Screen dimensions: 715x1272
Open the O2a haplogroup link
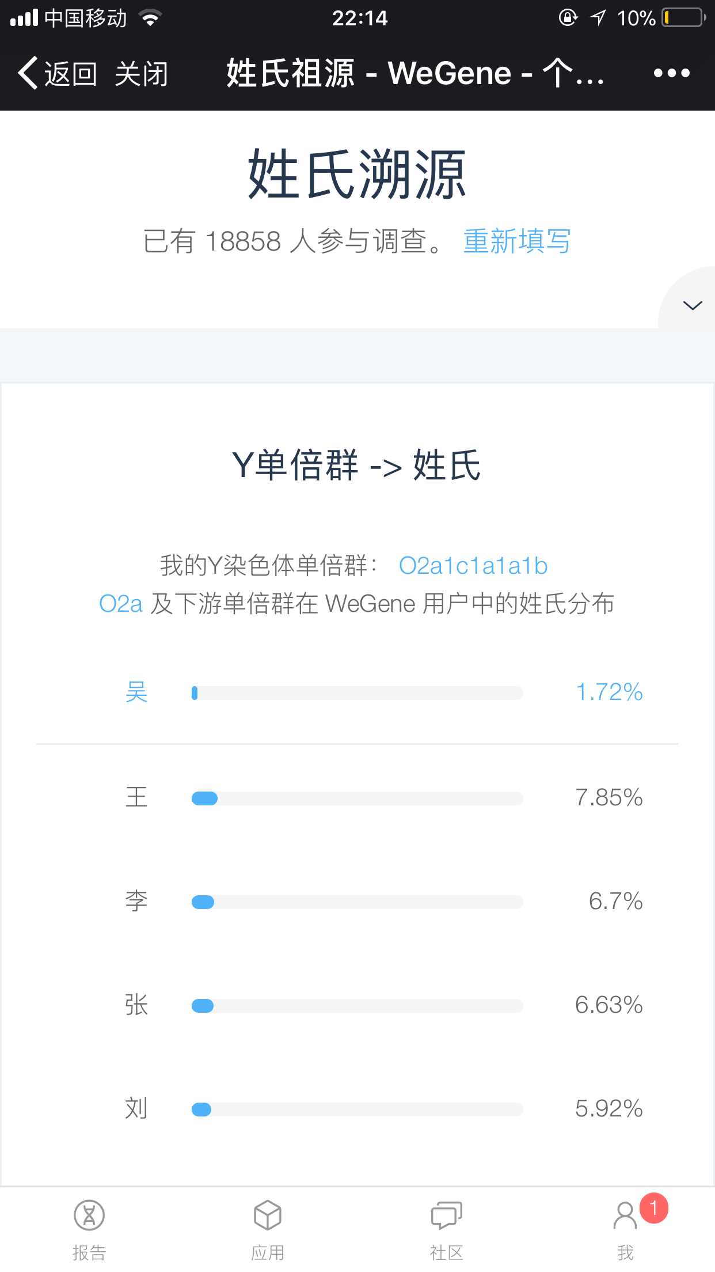coord(121,604)
